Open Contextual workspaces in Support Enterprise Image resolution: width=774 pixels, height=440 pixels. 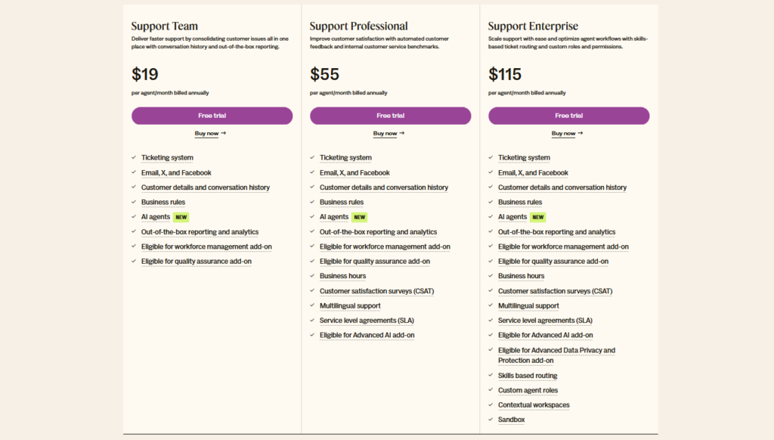click(x=534, y=405)
